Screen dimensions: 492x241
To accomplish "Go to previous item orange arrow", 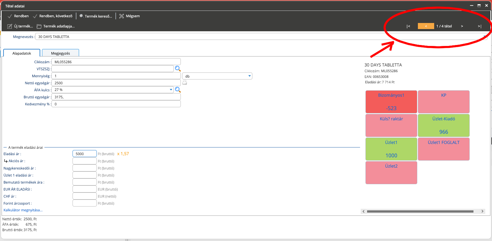I will [426, 26].
